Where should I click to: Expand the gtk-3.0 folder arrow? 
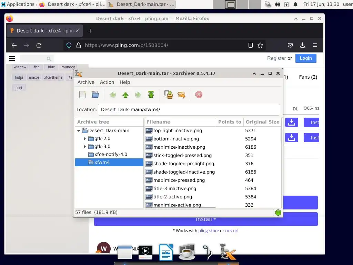(x=85, y=147)
